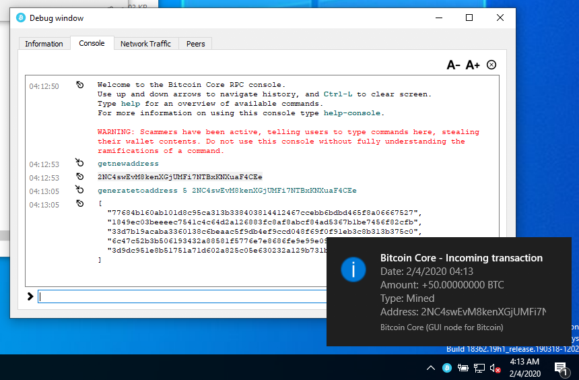The width and height of the screenshot is (579, 380).
Task: Click the muted volume tray icon
Action: coord(495,368)
